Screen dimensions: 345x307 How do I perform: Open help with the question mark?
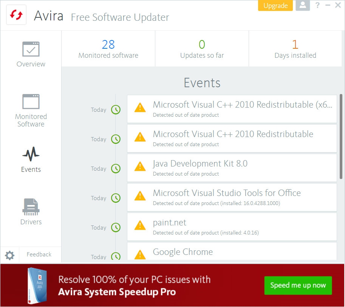coord(317,5)
